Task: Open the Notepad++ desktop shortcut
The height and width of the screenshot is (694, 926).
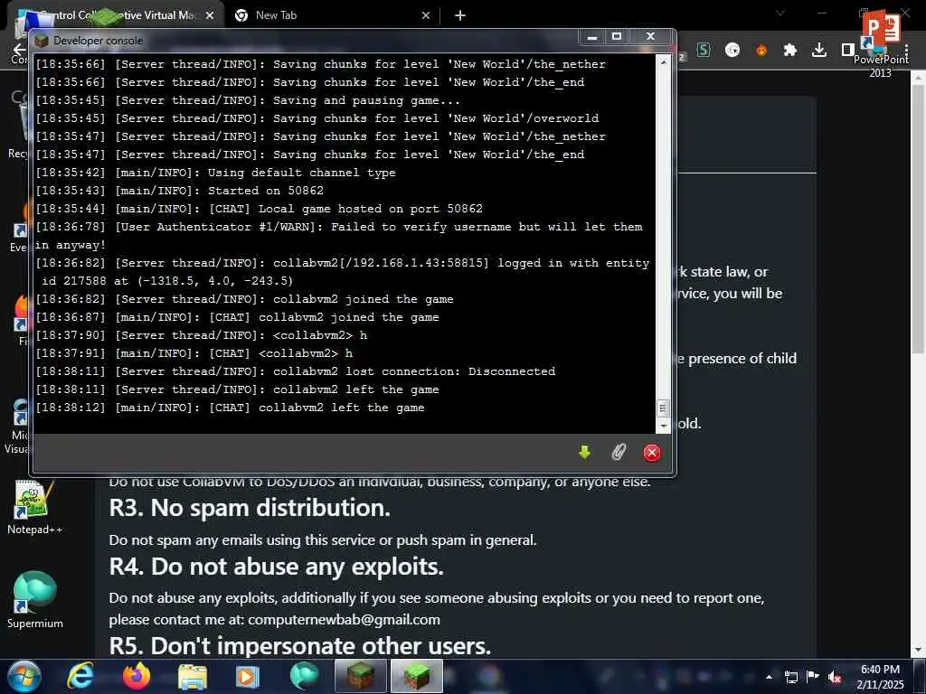Action: point(34,508)
